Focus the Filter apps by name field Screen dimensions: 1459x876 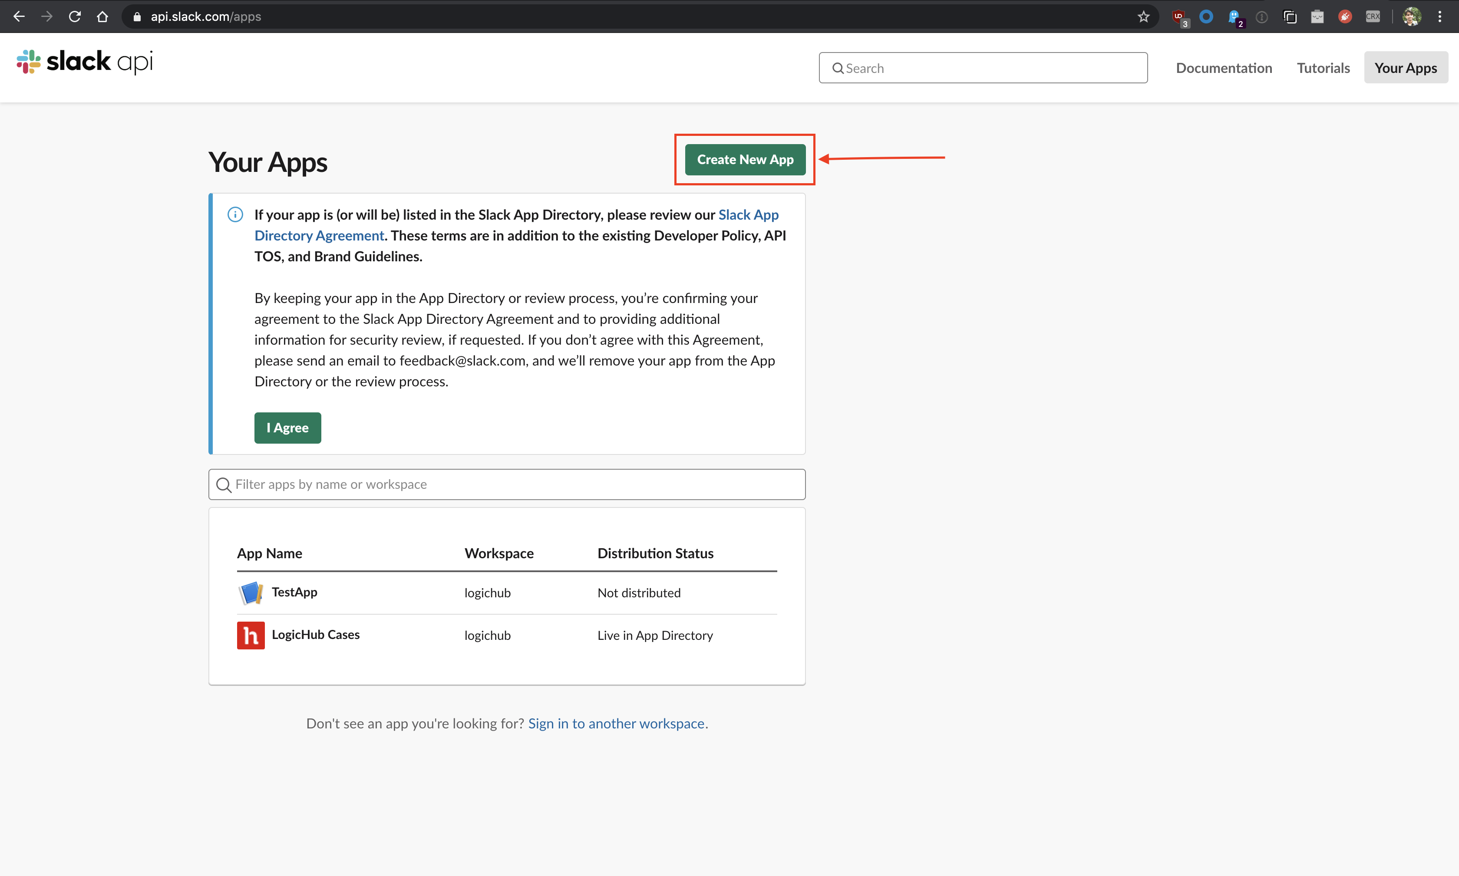[x=507, y=484]
